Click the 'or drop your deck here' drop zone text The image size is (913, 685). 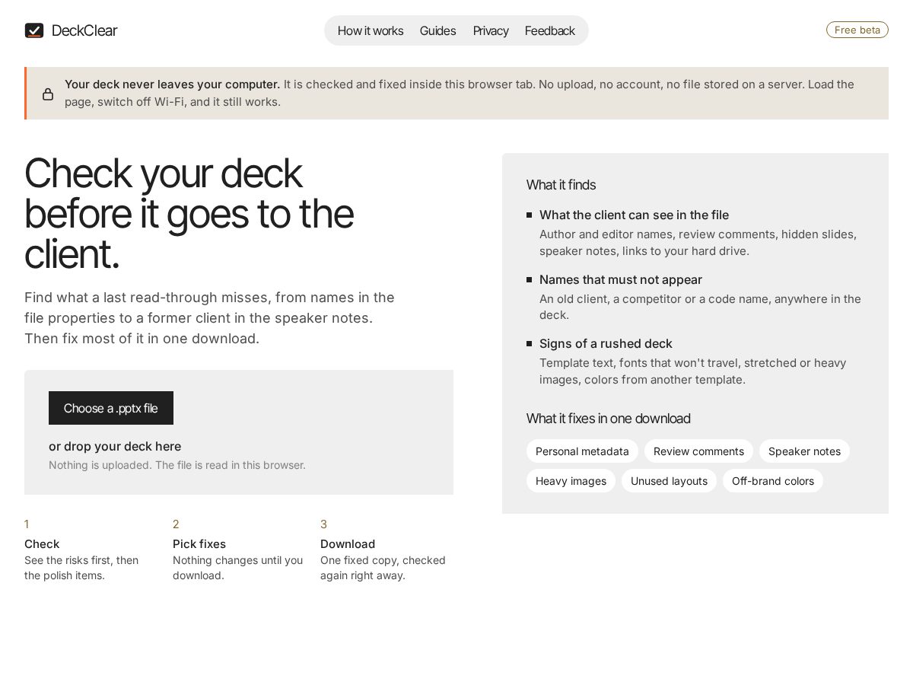pyautogui.click(x=115, y=446)
